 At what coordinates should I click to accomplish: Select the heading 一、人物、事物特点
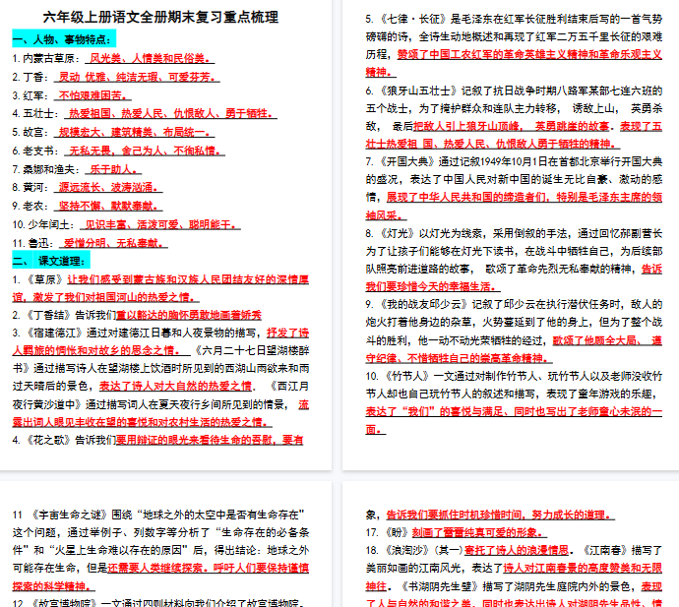point(64,39)
